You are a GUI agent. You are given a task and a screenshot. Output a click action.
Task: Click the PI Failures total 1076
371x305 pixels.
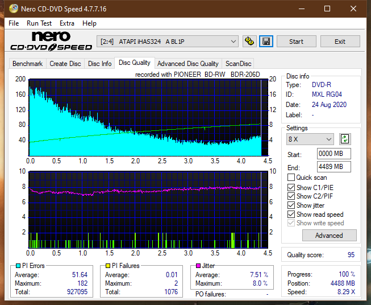(x=171, y=291)
